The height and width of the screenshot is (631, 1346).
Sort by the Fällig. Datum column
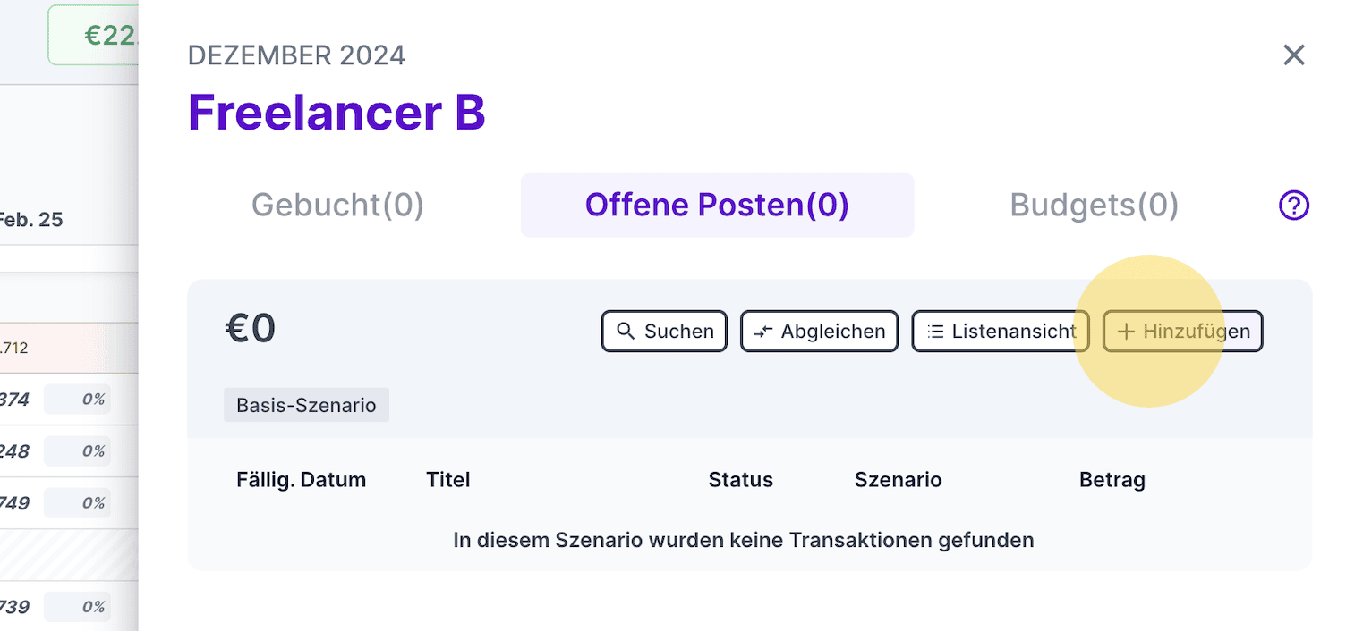301,480
